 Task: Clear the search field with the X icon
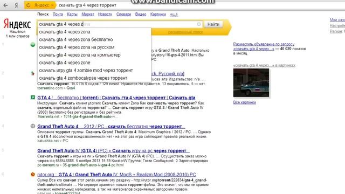tap(199, 24)
